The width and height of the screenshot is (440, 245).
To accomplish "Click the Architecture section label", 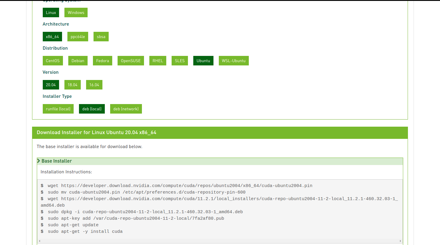I will pos(56,24).
